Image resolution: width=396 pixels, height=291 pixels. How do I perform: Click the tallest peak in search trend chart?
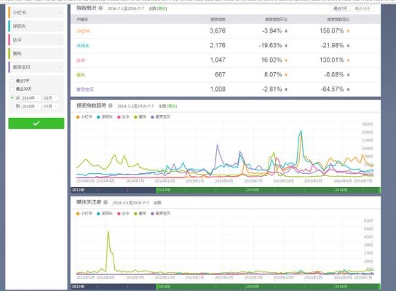(301, 131)
